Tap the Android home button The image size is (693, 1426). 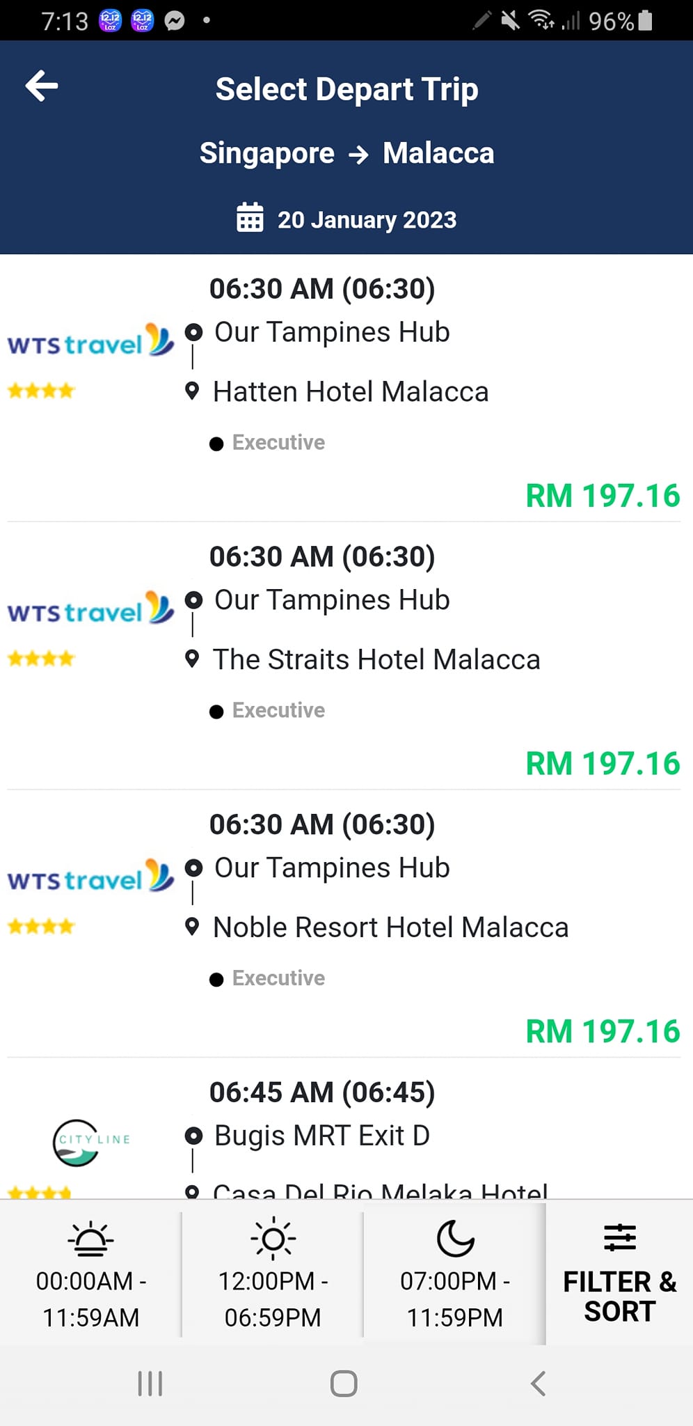(x=344, y=1384)
